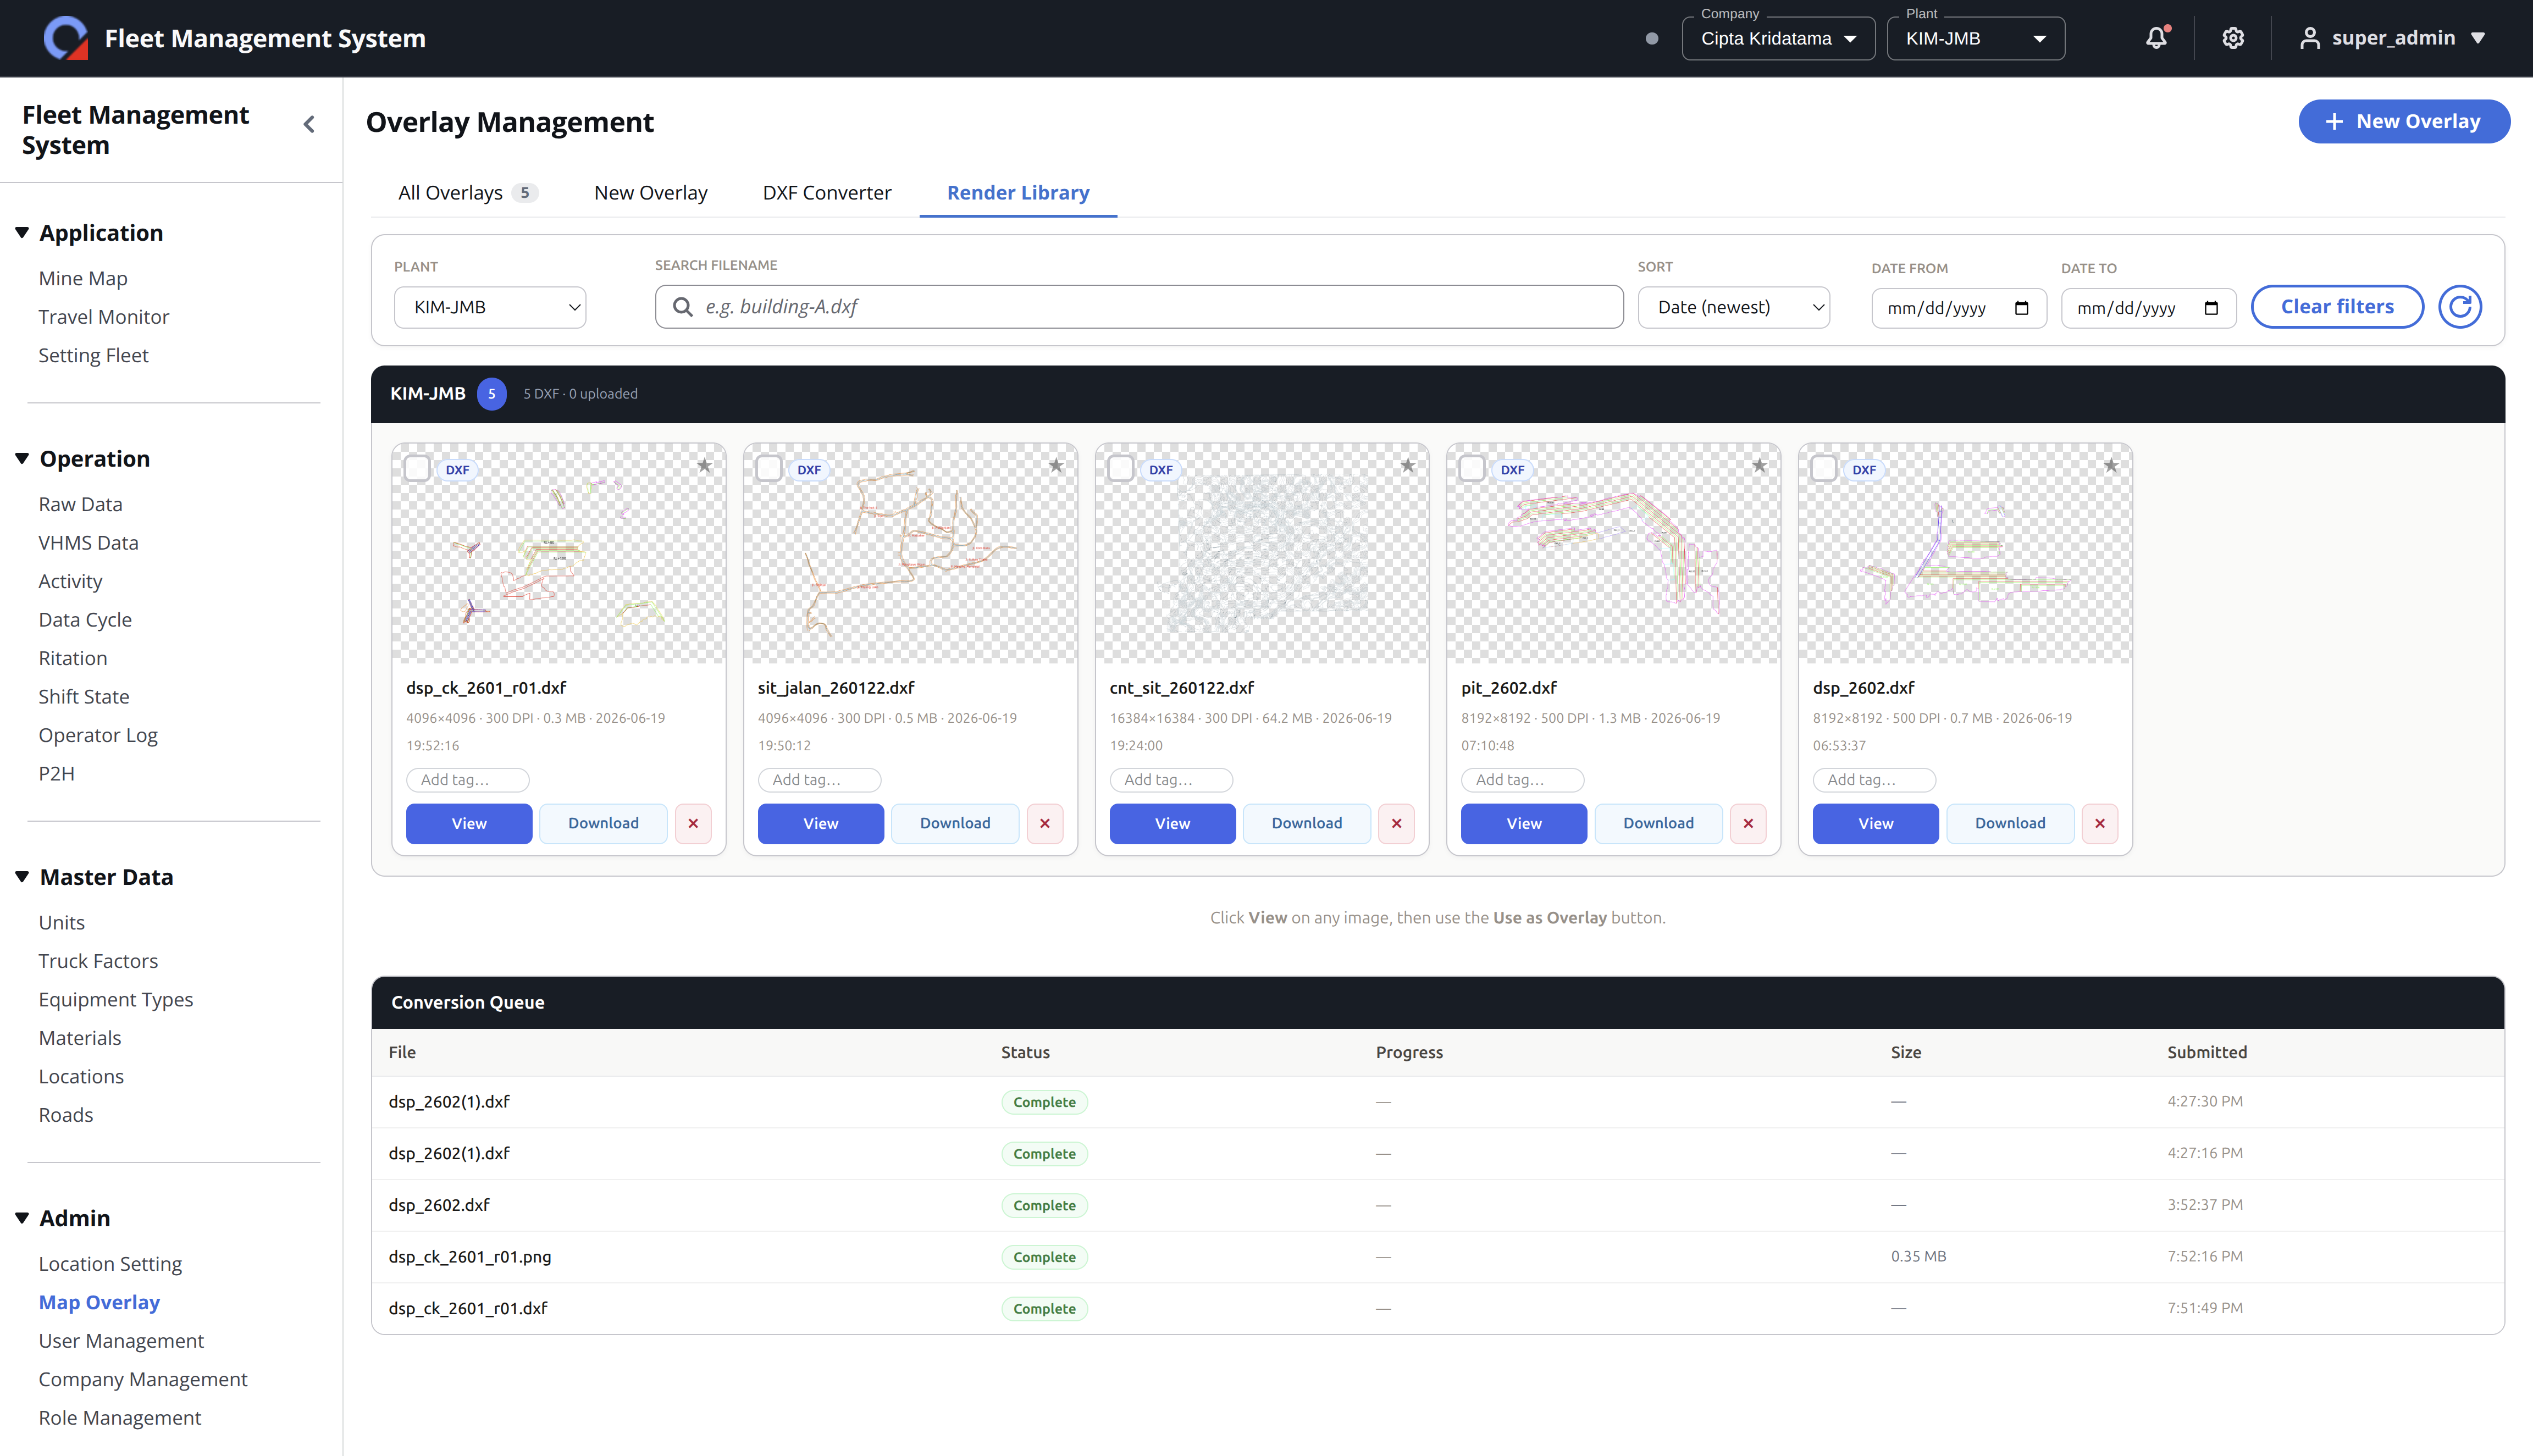Switch to the All Overlays tab
This screenshot has height=1456, width=2533.
(x=467, y=193)
